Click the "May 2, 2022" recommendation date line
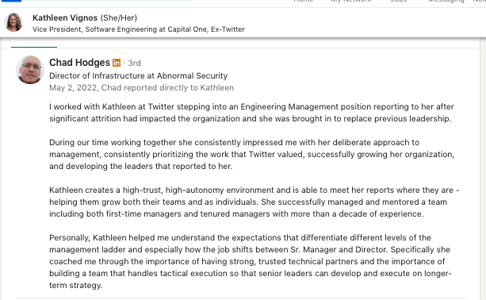This screenshot has height=300, width=486. tap(141, 88)
